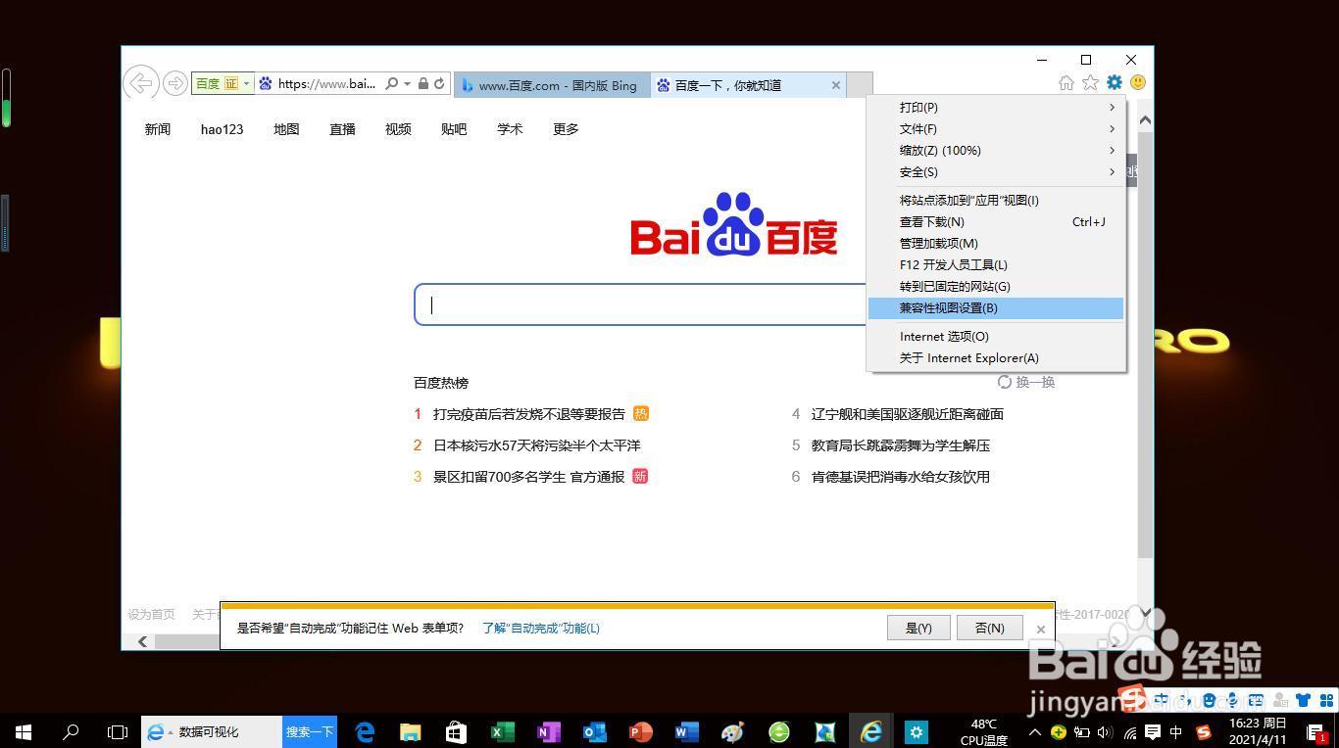Select 关于 Internet Explorer(A)
The width and height of the screenshot is (1339, 748).
pyautogui.click(x=996, y=358)
